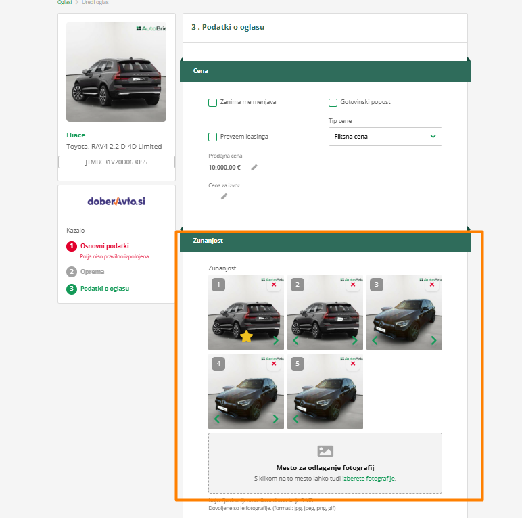Move photo 4 left with green arrow
Screen dimensions: 522x518
(x=217, y=419)
